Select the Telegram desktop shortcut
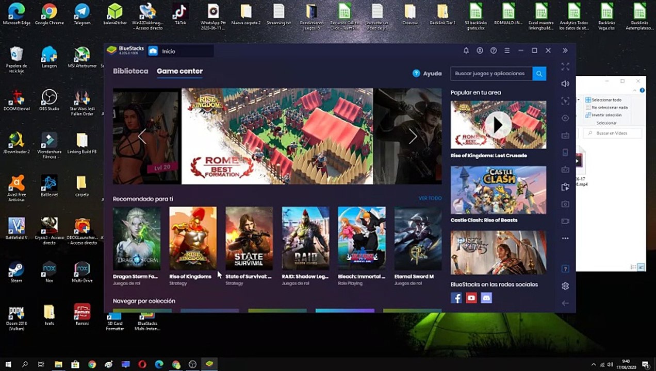Viewport: 656px width, 371px height. point(82,15)
